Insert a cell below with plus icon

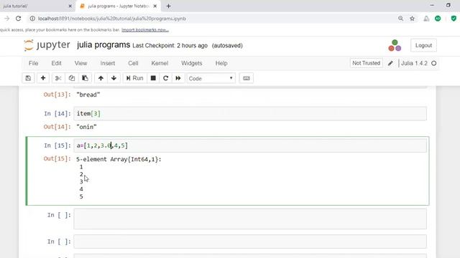tap(43, 78)
